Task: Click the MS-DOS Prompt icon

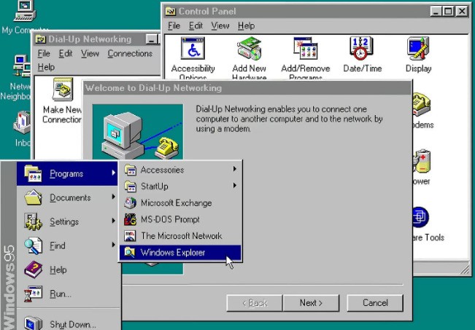Action: [x=131, y=219]
